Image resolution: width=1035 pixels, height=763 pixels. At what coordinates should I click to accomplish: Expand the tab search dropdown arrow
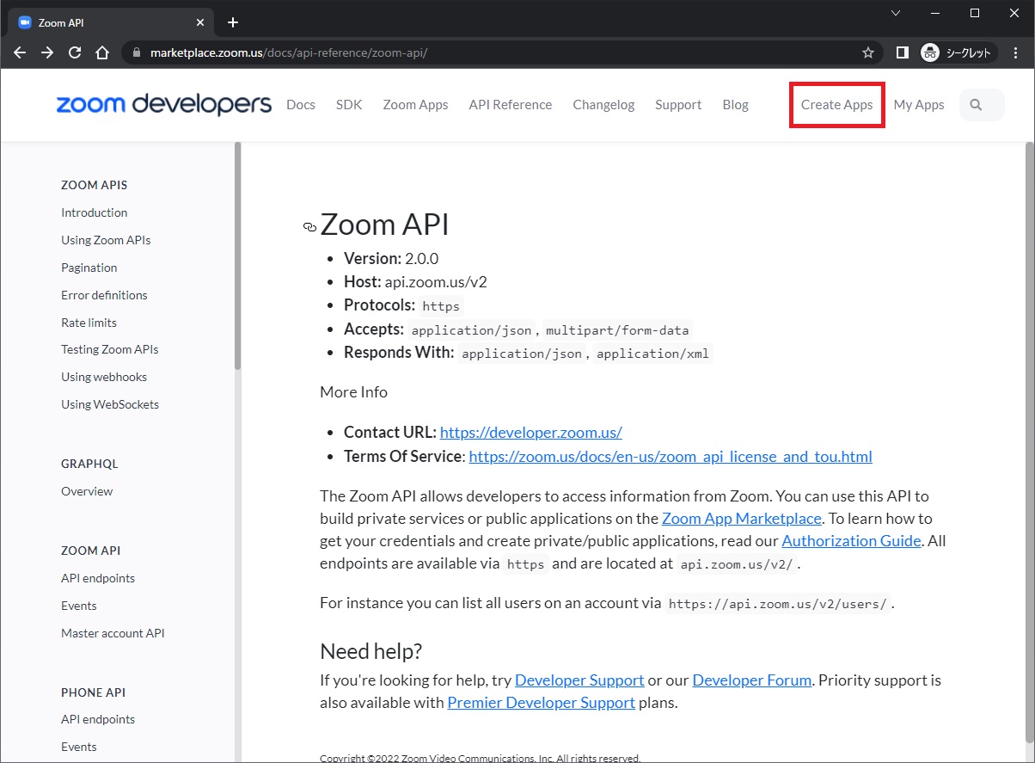pyautogui.click(x=895, y=13)
